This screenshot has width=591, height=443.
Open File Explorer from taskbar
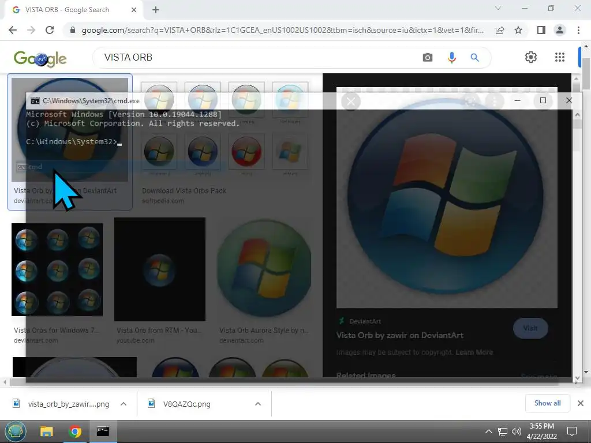[46, 431]
